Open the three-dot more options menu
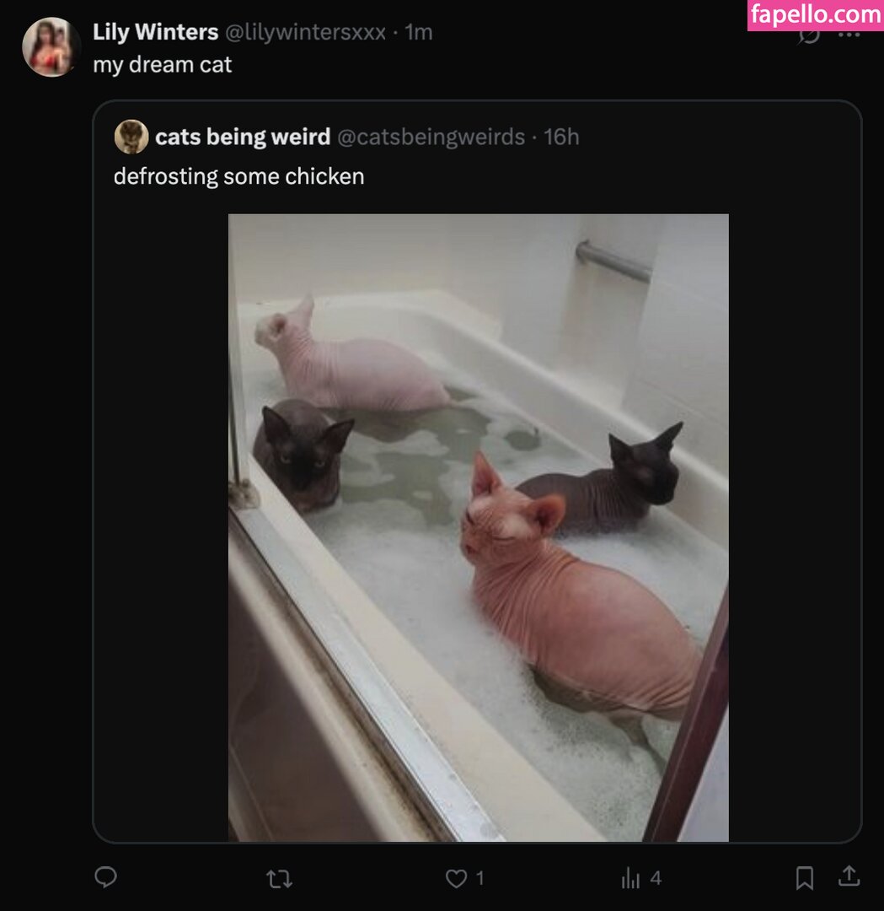 click(x=849, y=35)
